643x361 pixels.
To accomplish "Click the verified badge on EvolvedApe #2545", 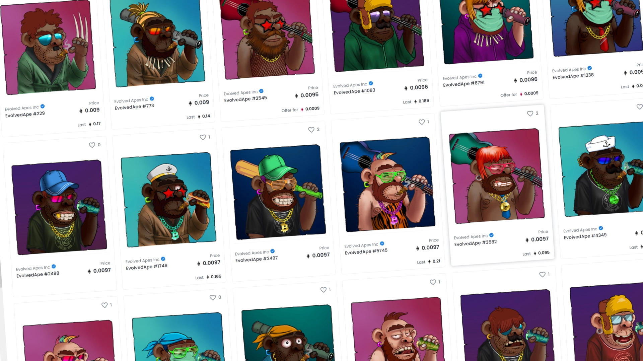I will point(261,91).
